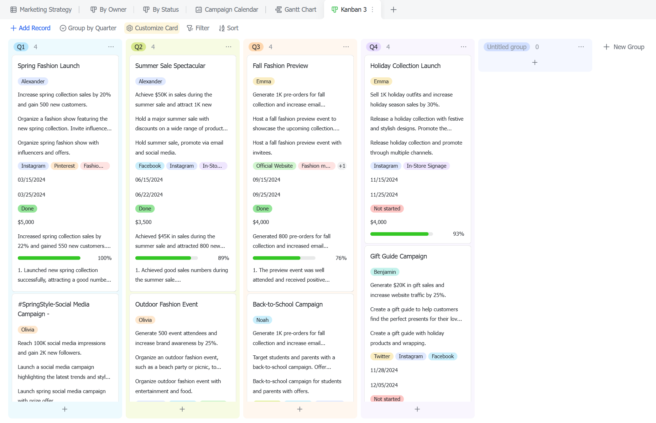Create a New Group column
This screenshot has width=656, height=423.
coord(624,47)
